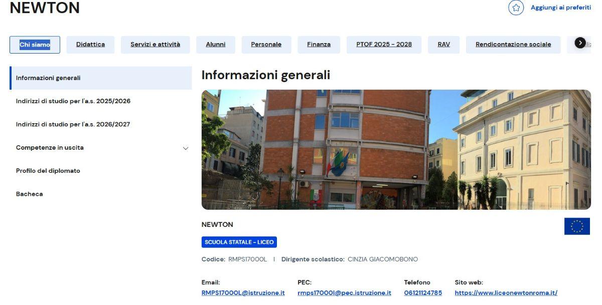Image resolution: width=602 pixels, height=305 pixels.
Task: Select Informazioni generali in the sidebar
Action: [48, 78]
